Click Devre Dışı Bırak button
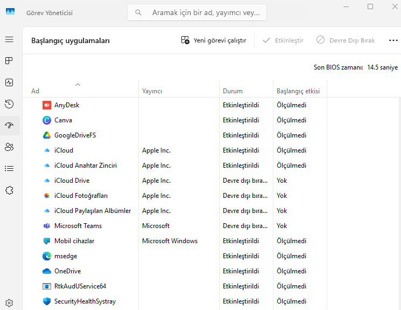The height and width of the screenshot is (310, 401). [346, 40]
